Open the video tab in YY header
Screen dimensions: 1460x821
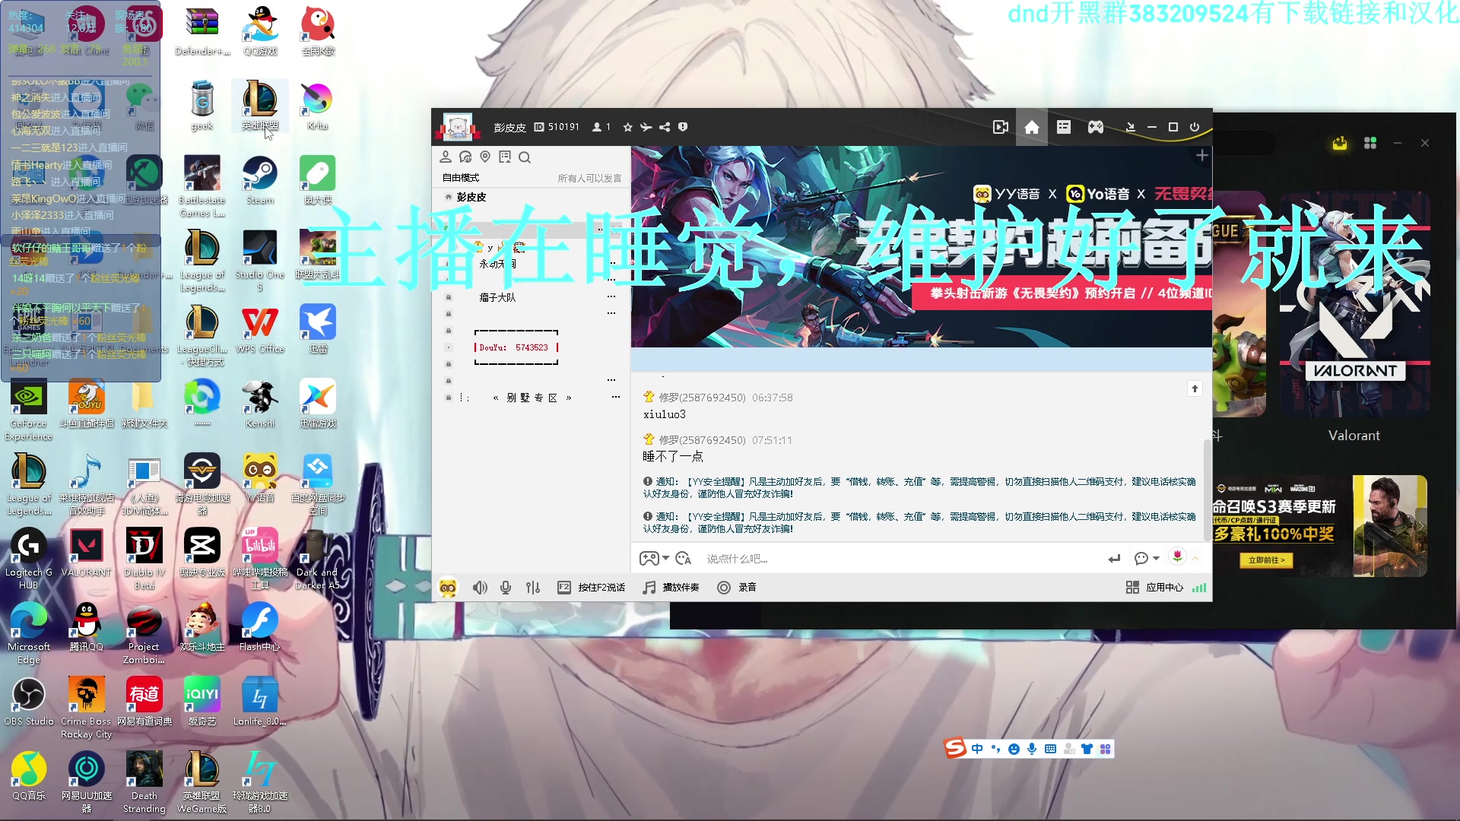1001,127
